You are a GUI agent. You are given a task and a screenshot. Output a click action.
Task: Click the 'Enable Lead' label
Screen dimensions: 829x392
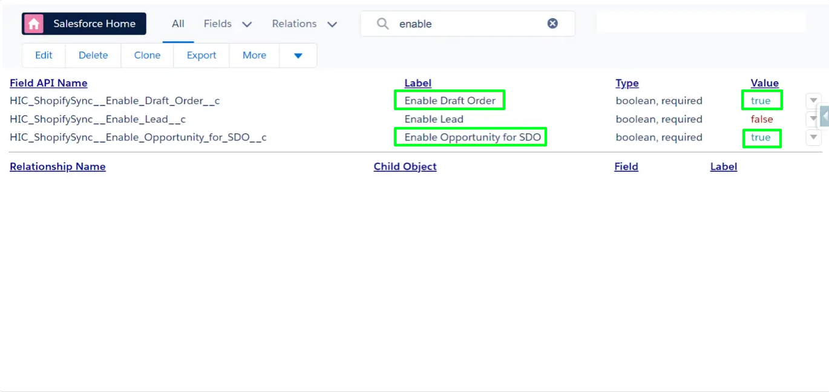(x=434, y=119)
